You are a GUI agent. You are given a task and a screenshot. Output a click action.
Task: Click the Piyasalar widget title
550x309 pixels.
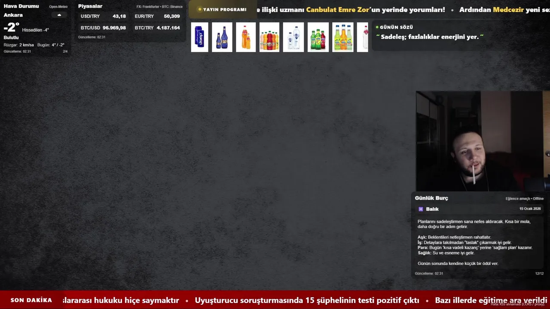(90, 6)
